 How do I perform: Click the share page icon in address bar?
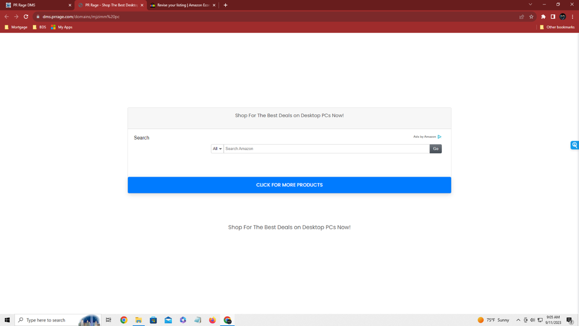pos(522,17)
